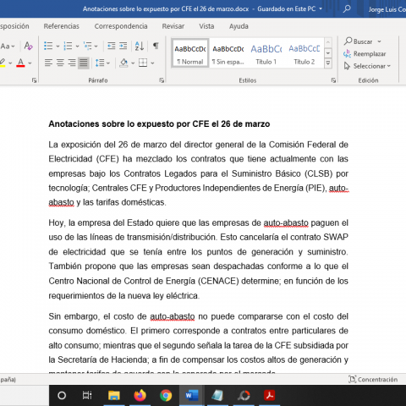Toggle paragraph marks display
Image resolution: width=406 pixels, height=406 pixels.
(x=156, y=46)
